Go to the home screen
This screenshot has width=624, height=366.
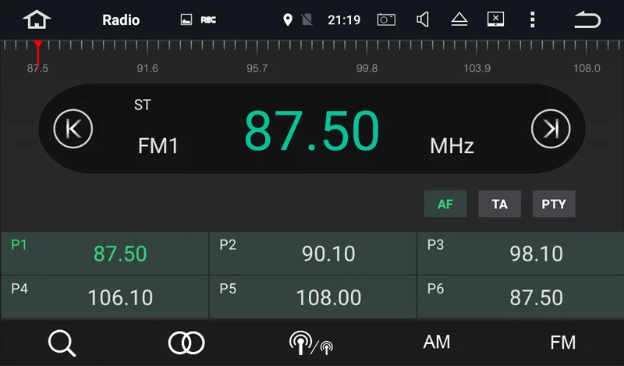pyautogui.click(x=37, y=20)
